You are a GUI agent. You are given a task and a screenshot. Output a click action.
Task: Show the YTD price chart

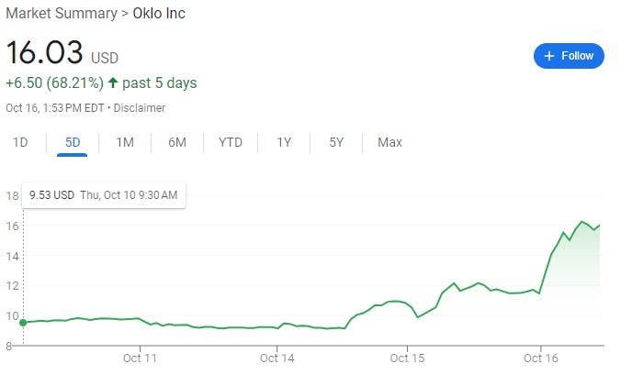click(231, 142)
